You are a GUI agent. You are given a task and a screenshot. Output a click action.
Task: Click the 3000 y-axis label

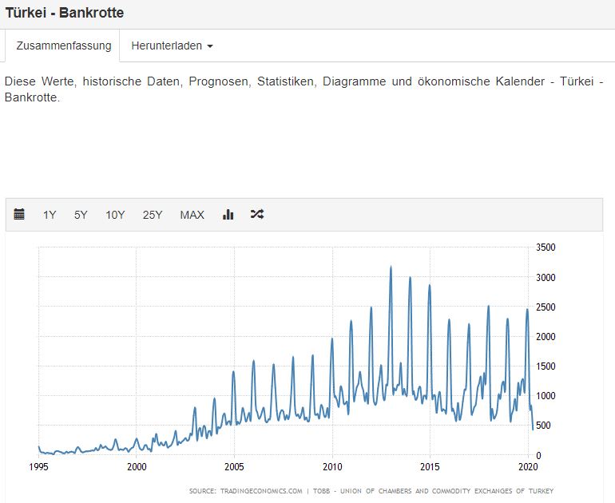tap(546, 278)
